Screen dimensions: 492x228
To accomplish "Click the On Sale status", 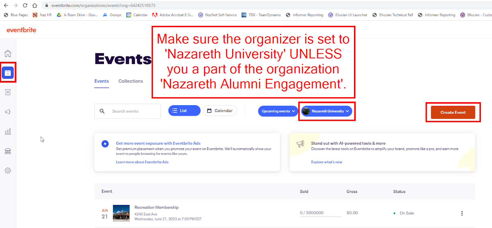I will click(x=407, y=213).
